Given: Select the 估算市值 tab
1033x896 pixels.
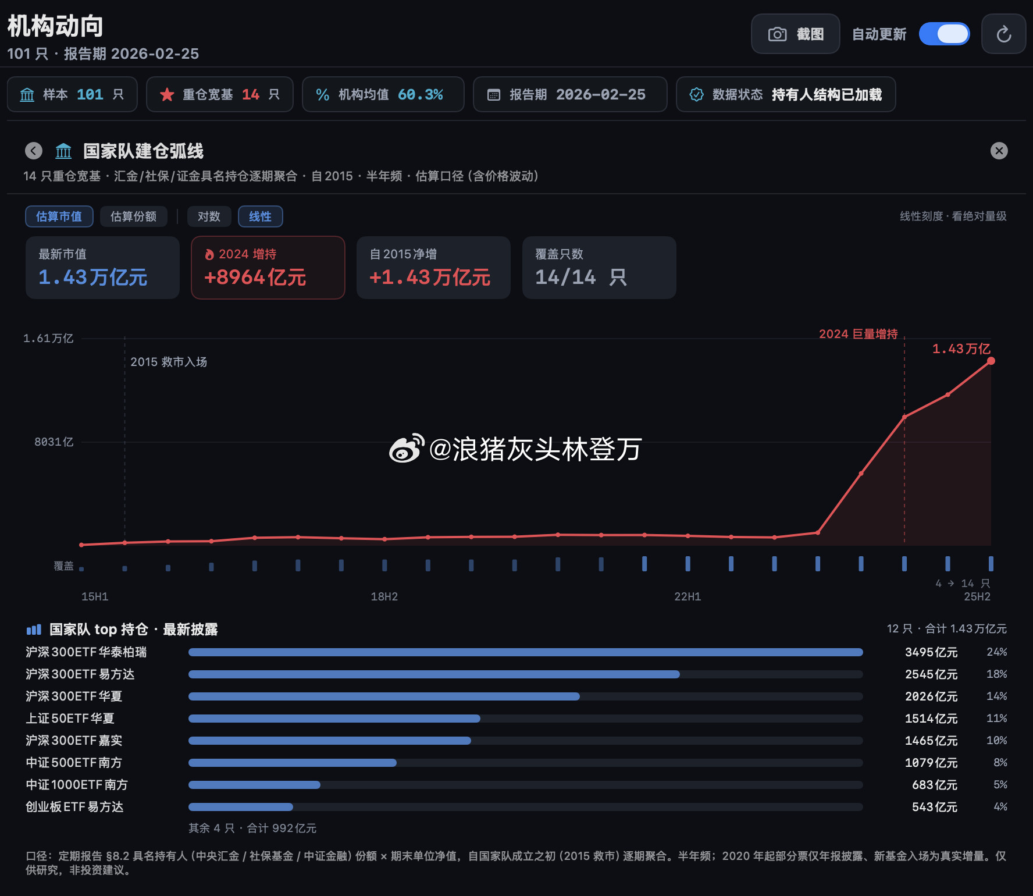Looking at the screenshot, I should [59, 216].
